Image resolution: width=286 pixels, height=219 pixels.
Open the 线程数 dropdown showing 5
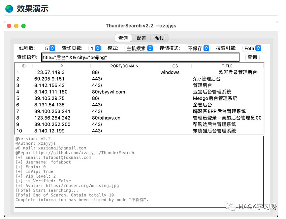(x=49, y=48)
